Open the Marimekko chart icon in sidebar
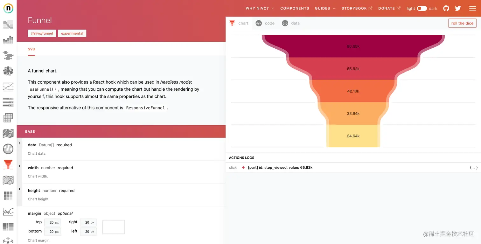The height and width of the screenshot is (244, 481). (8, 227)
